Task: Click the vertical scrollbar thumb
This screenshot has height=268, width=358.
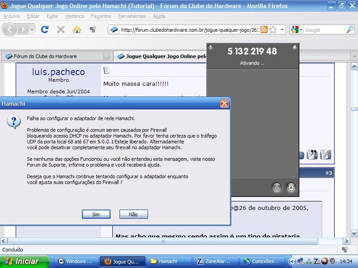Action: 354,109
